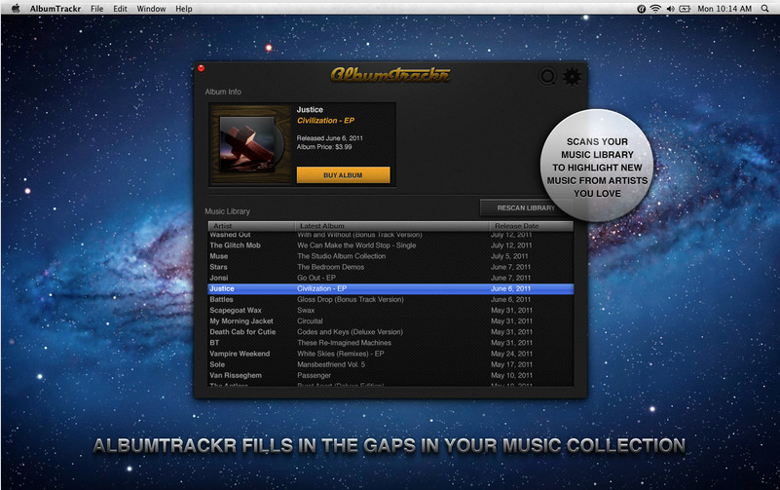780x490 pixels.
Task: Sort by the Release Date column header
Action: (x=532, y=226)
